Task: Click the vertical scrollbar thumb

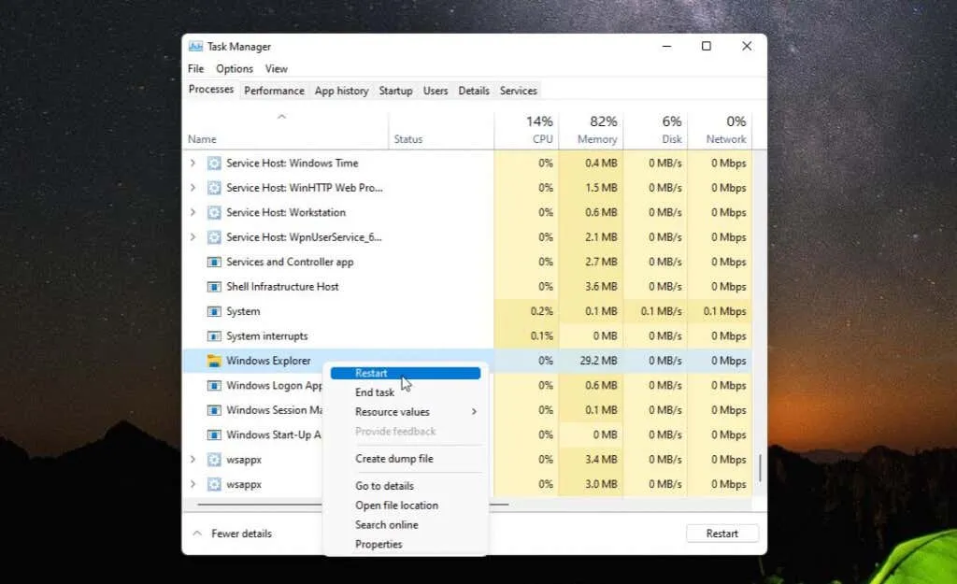Action: 760,467
